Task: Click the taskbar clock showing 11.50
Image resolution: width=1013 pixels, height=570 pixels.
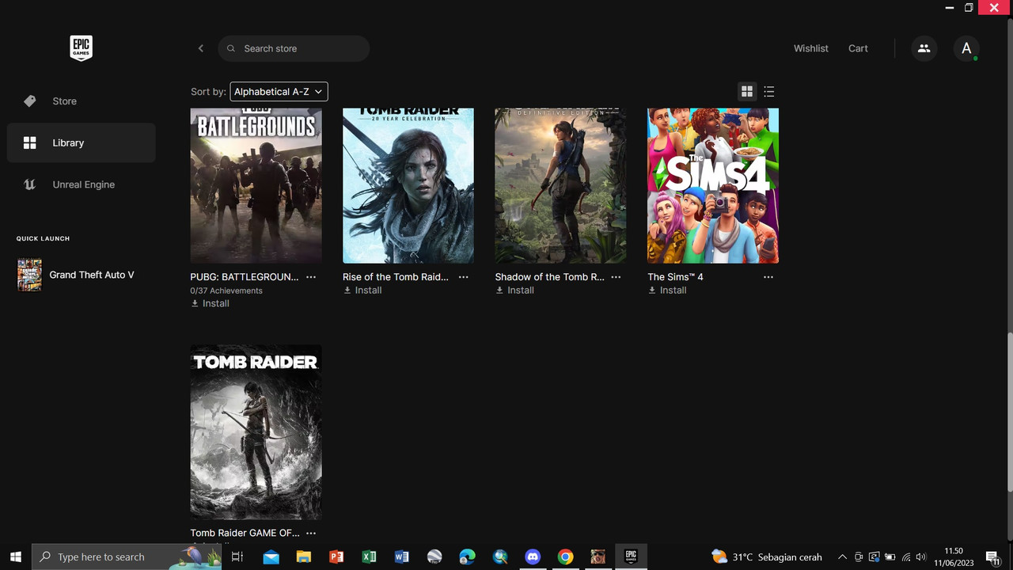Action: [954, 557]
